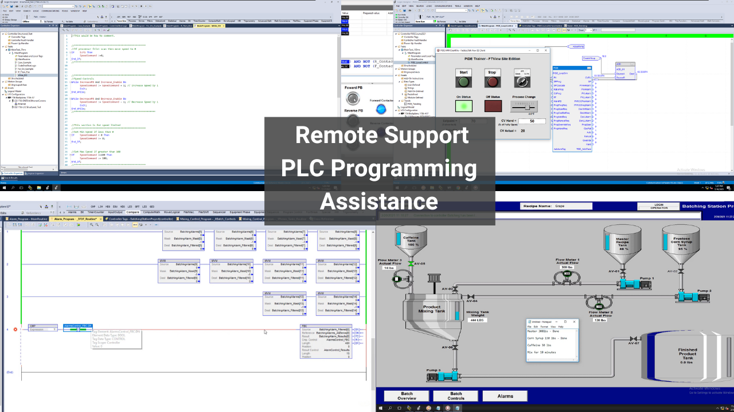Click the LOGIN OPERATOR button
734x412 pixels.
(659, 206)
